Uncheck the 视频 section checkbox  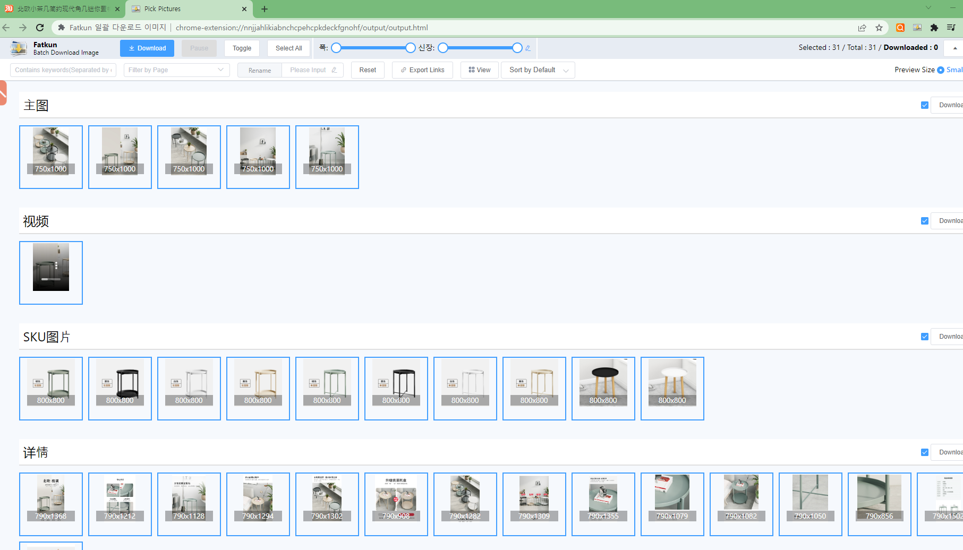coord(925,221)
